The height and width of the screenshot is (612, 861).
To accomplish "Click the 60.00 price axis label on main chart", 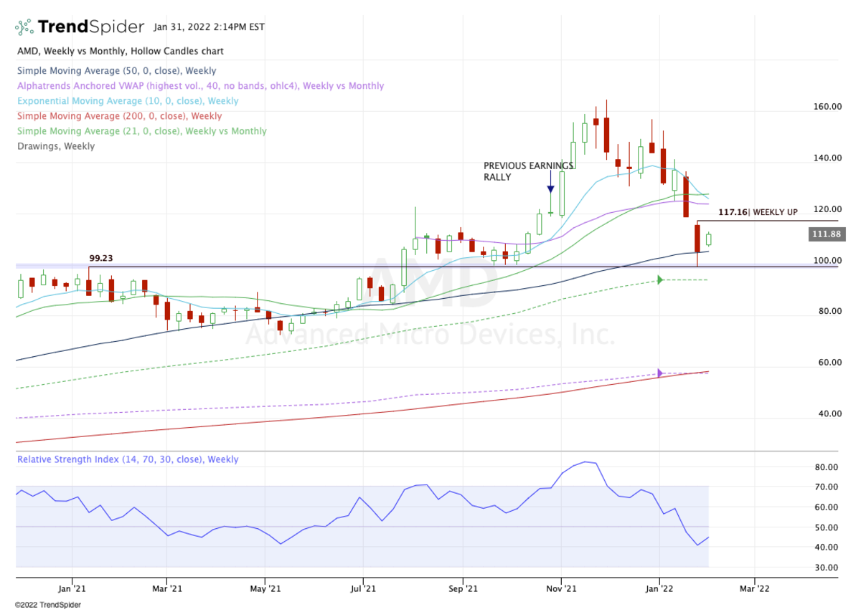I will (829, 363).
